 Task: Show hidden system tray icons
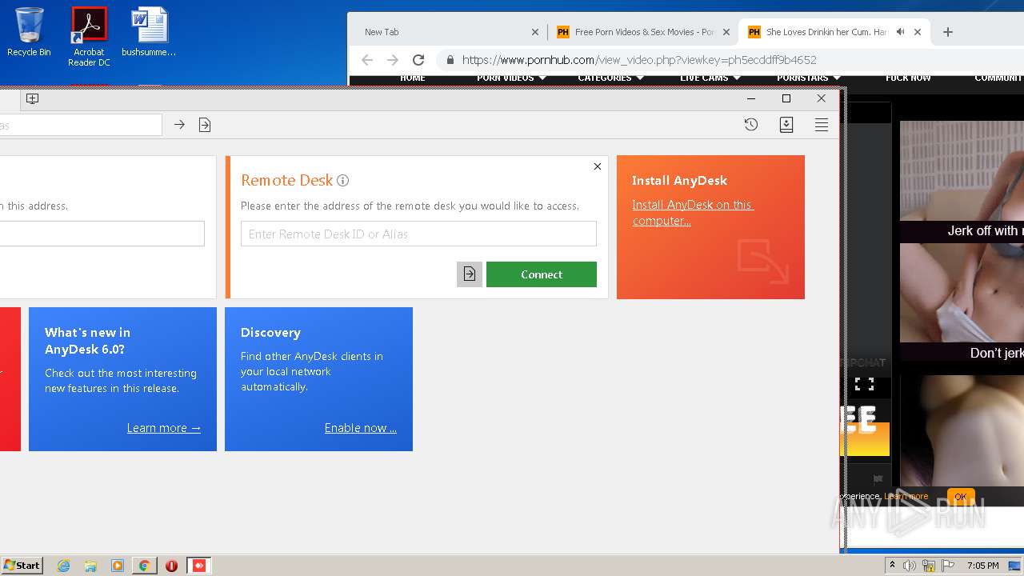click(x=893, y=565)
